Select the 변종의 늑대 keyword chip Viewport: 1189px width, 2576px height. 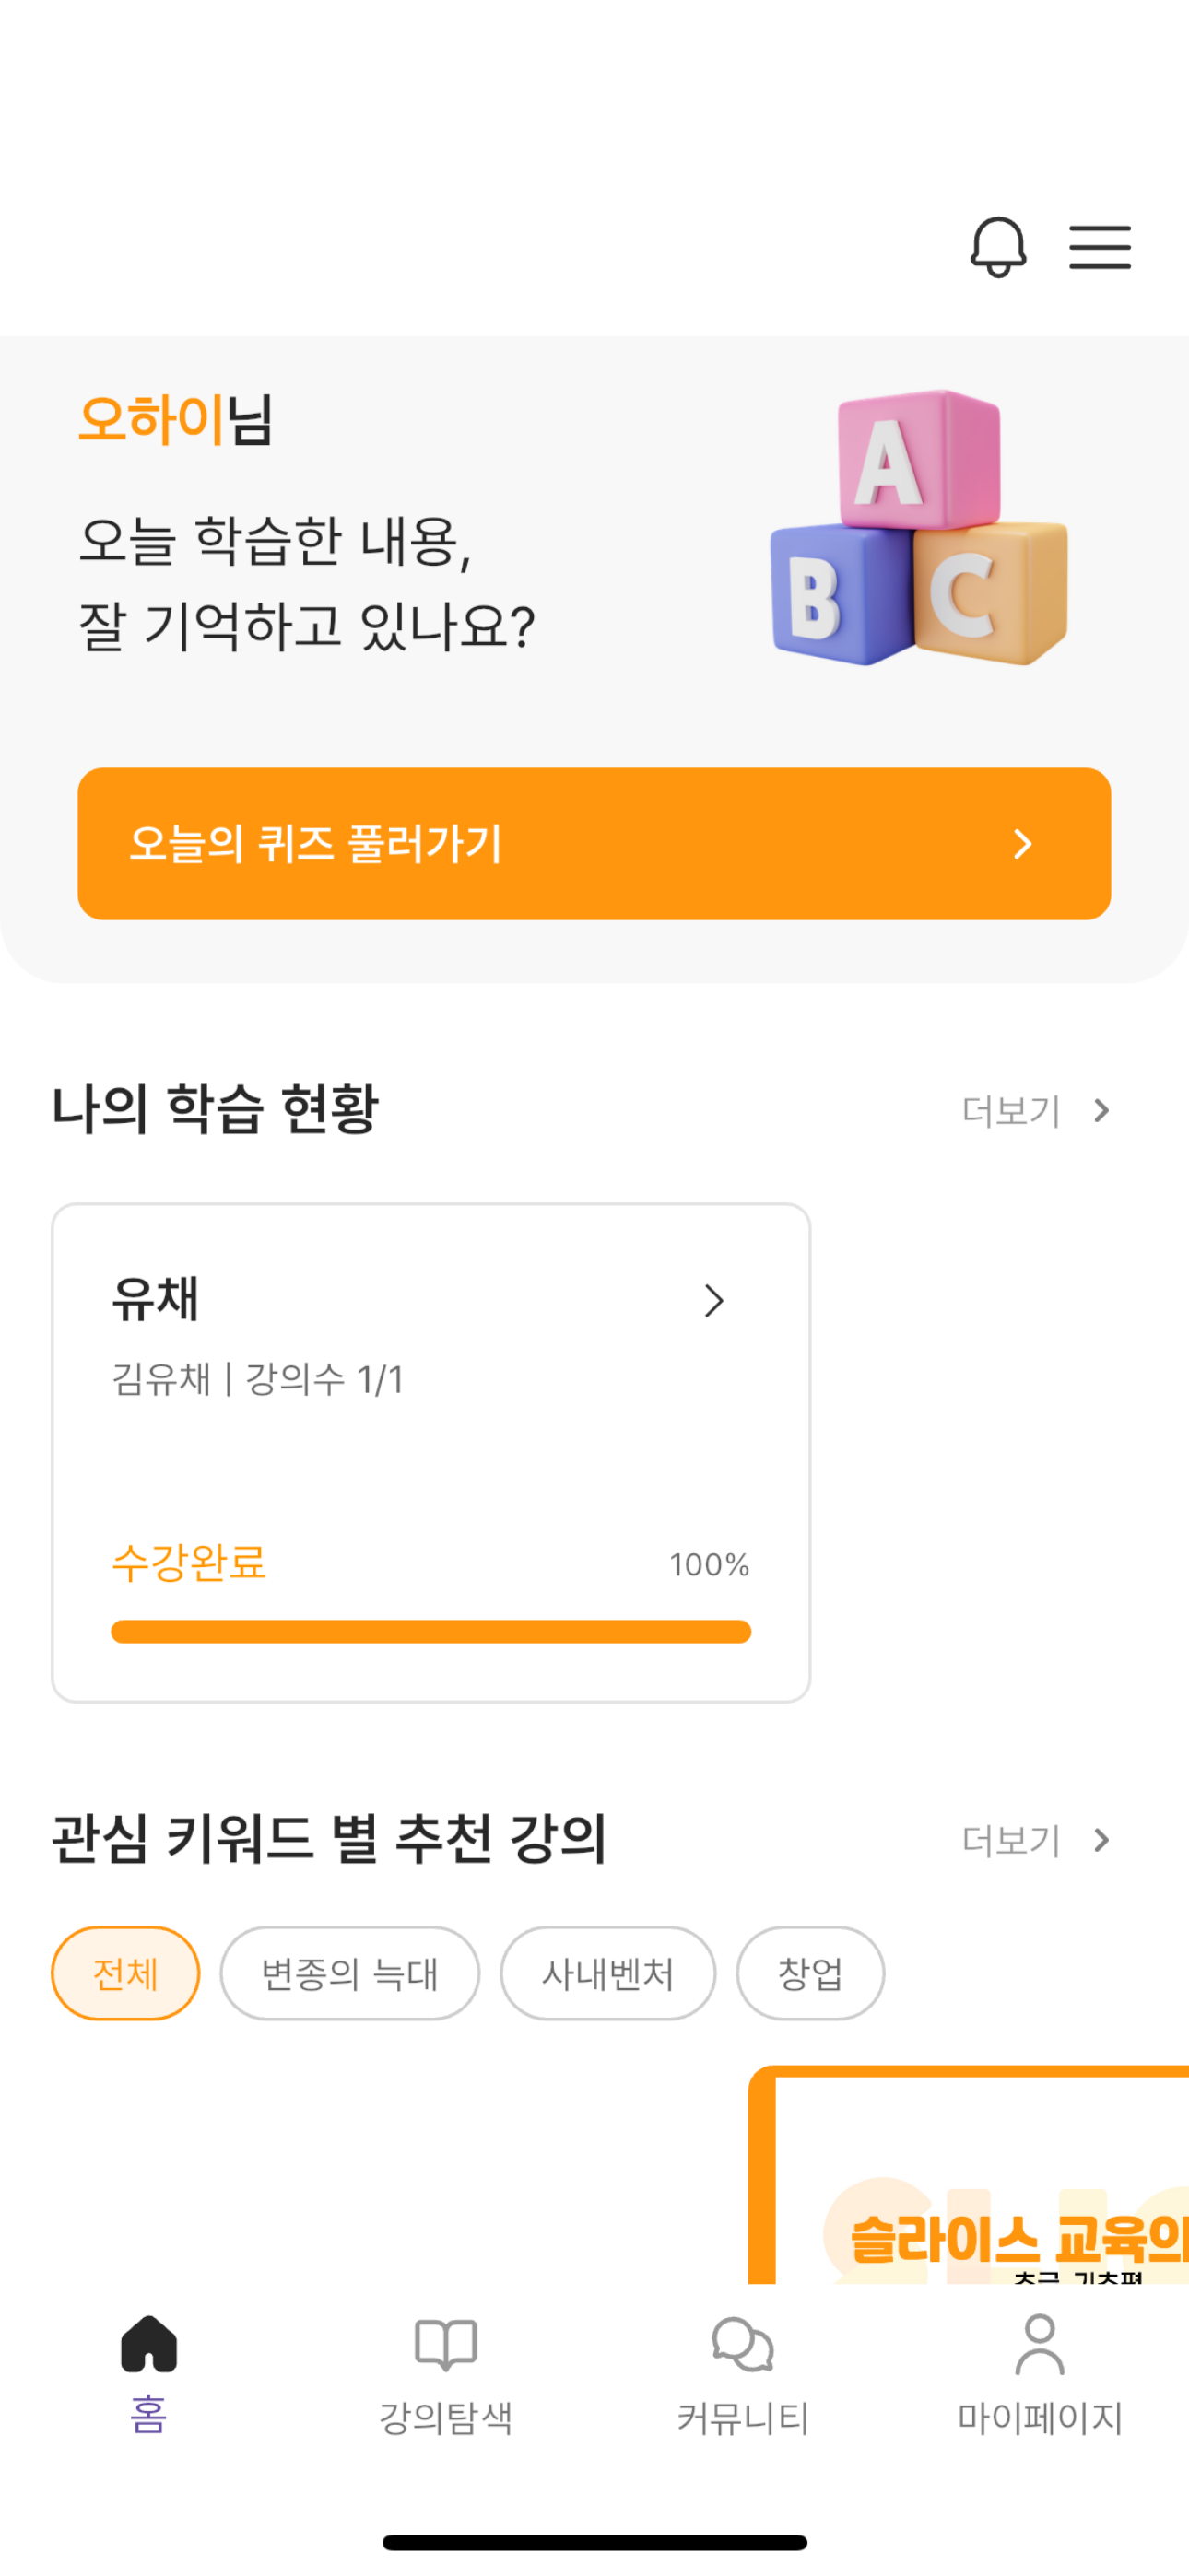click(x=349, y=1973)
